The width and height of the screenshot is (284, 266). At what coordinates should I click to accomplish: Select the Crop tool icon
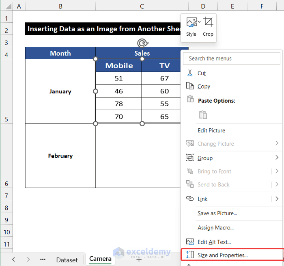[208, 22]
